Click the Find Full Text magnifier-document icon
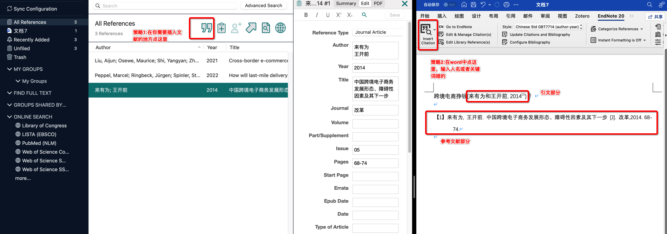Screen dimensions: 667x234 click(266, 28)
